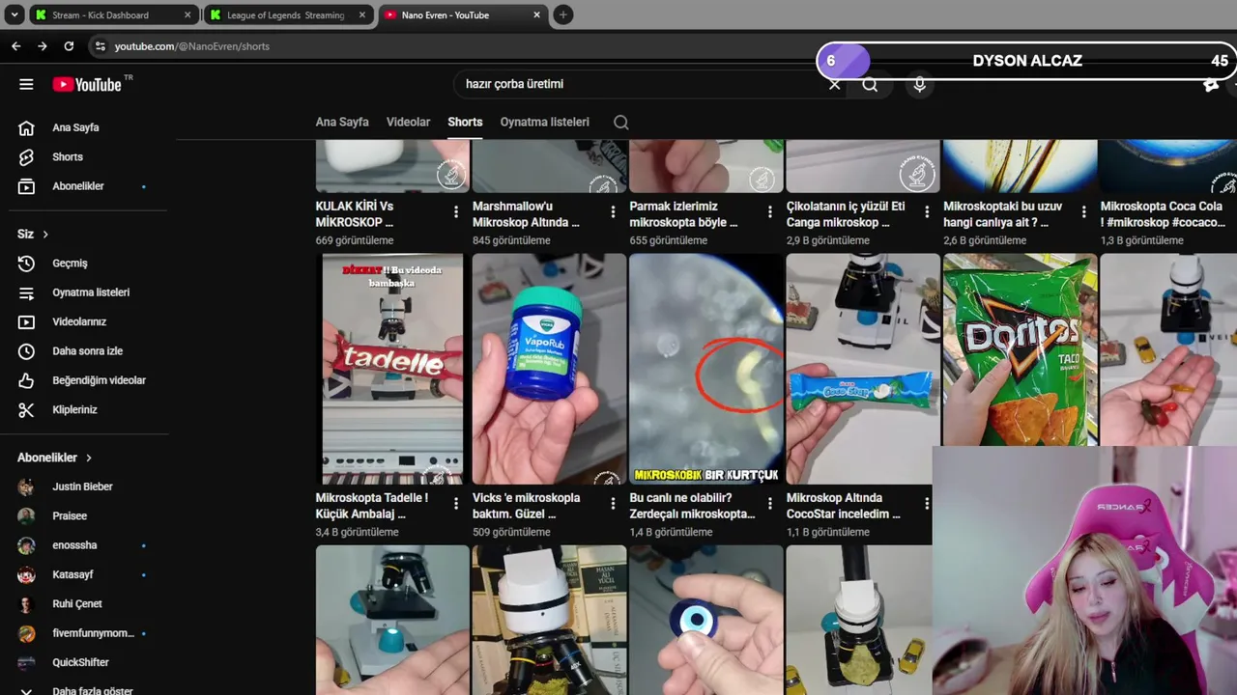The image size is (1237, 695).
Task: Open options for Bu canlı ne olabilir short
Action: pyautogui.click(x=769, y=503)
